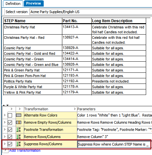
Task: Select the Alternate Row Colors transformation name
Action: pos(51,115)
